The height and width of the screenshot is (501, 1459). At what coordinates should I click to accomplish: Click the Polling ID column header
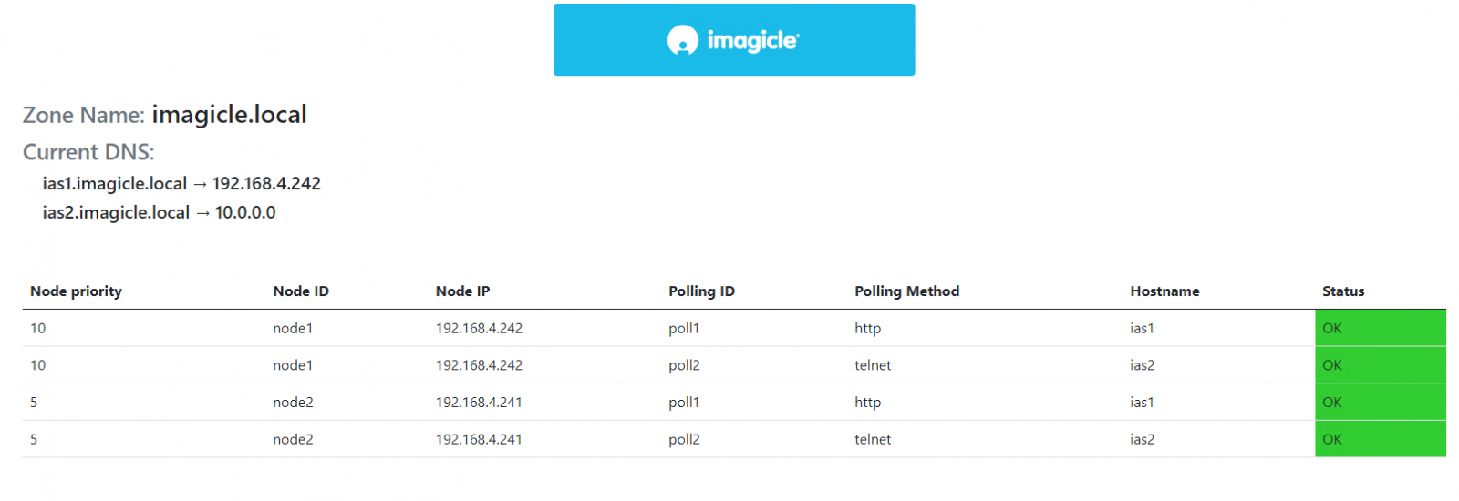click(x=701, y=291)
